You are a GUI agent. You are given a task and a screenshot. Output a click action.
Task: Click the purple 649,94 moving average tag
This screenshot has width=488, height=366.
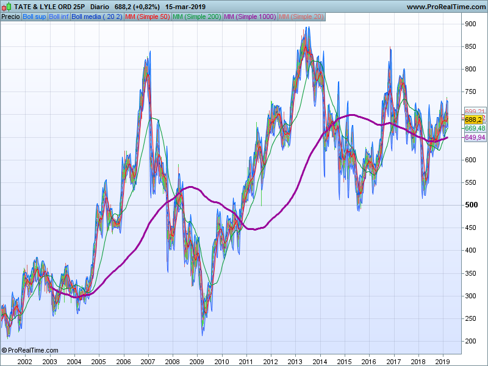[x=475, y=137]
